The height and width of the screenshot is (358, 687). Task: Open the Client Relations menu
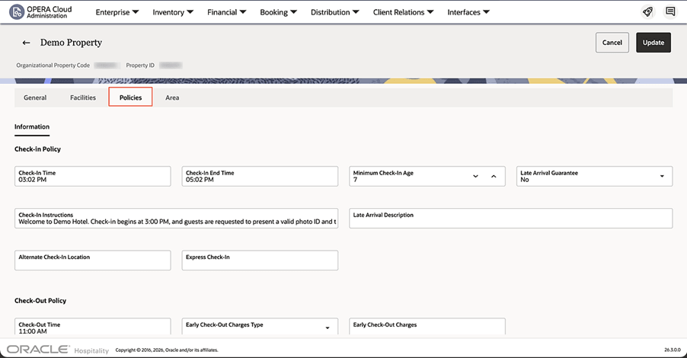(403, 12)
